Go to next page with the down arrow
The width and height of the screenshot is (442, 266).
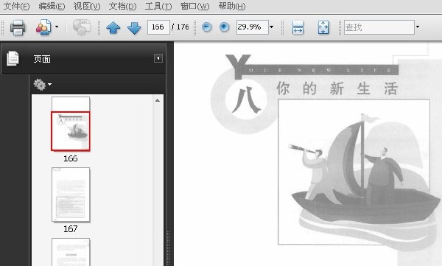click(134, 28)
